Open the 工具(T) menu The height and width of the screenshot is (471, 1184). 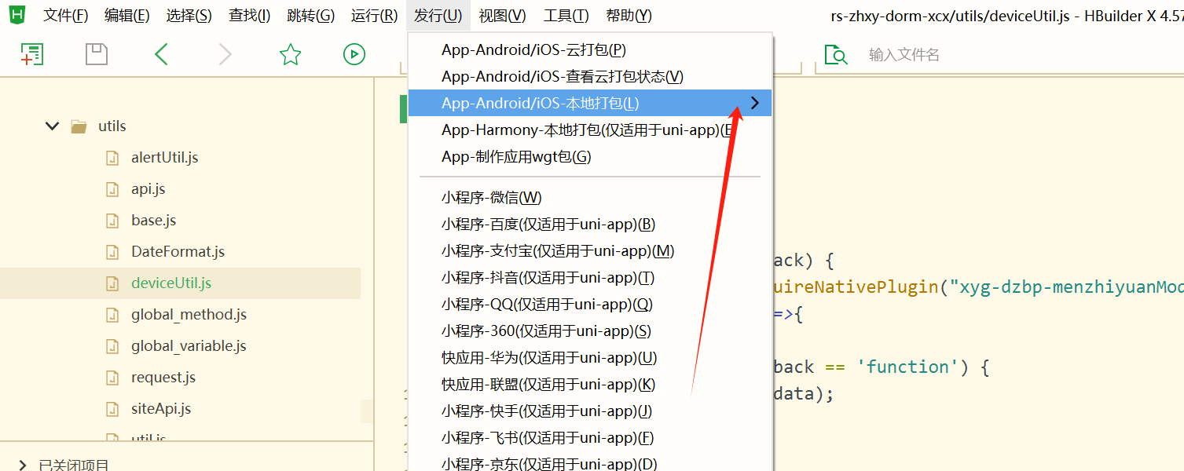coord(566,16)
